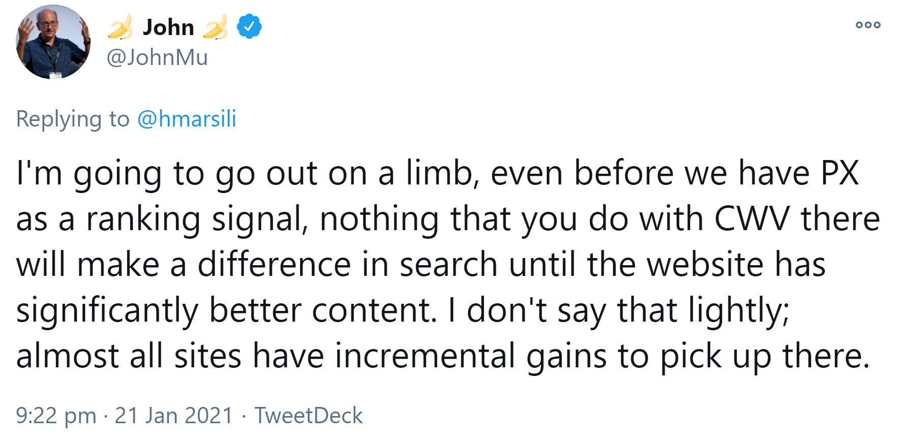Viewport: 897px width, 442px height.
Task: Click the display name John
Action: pyautogui.click(x=168, y=27)
